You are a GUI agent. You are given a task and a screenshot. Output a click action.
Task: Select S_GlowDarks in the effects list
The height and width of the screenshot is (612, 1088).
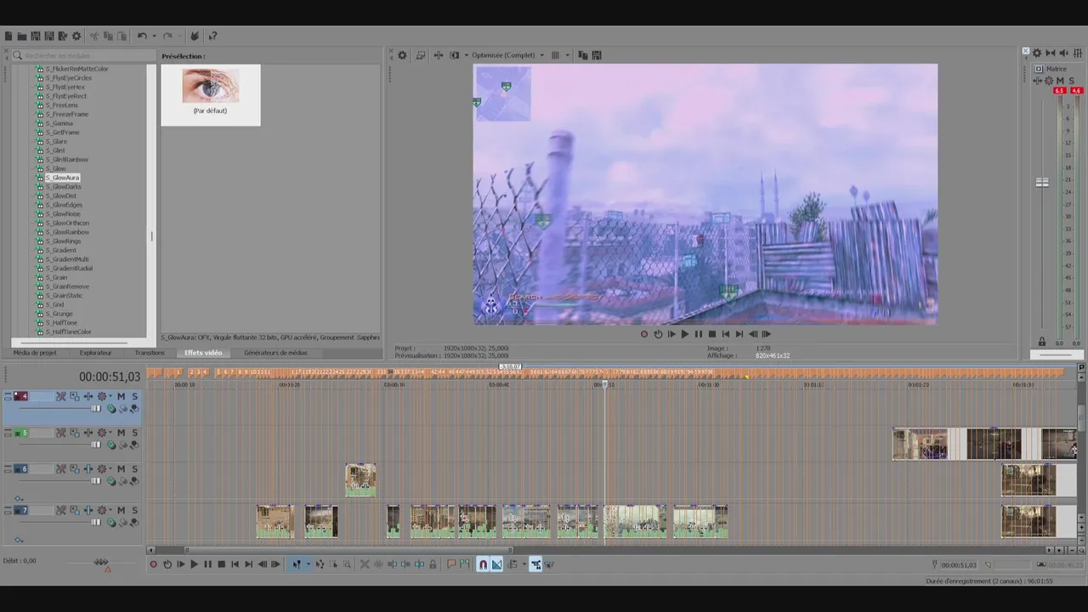pyautogui.click(x=64, y=186)
